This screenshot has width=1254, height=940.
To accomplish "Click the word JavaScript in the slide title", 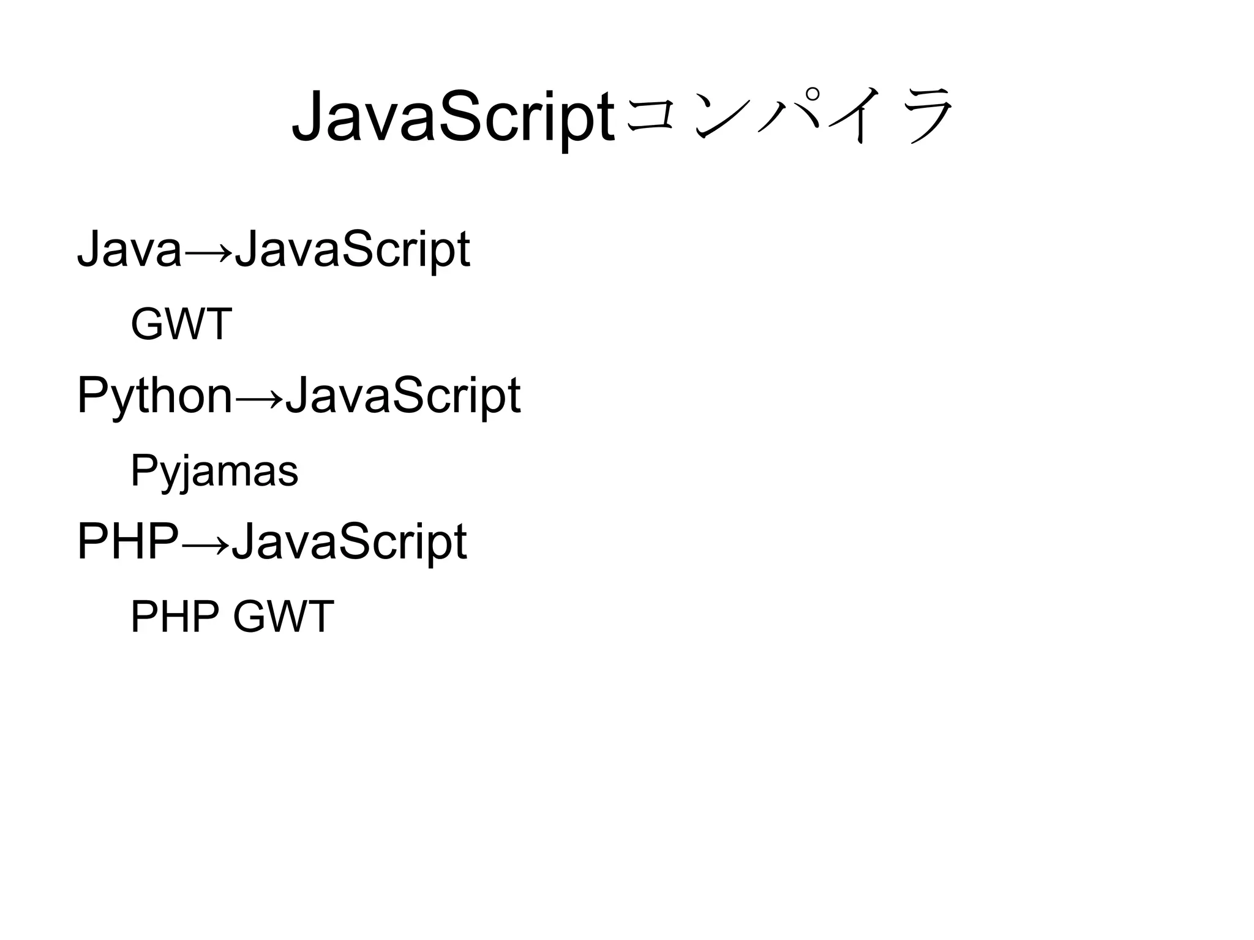I will tap(453, 116).
